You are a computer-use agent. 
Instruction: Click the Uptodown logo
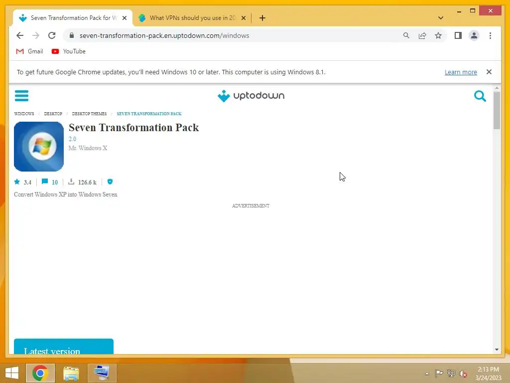click(251, 96)
